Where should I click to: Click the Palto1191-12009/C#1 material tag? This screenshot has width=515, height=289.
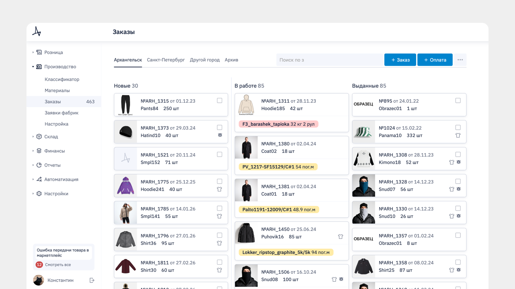[x=279, y=209]
